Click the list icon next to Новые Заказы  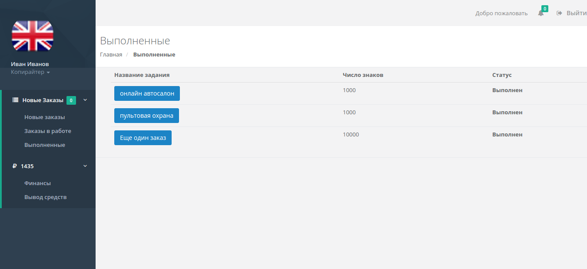point(15,100)
